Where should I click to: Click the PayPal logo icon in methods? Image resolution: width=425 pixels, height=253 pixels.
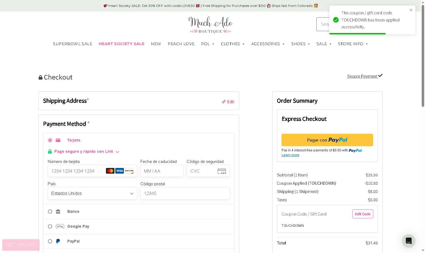click(x=58, y=241)
